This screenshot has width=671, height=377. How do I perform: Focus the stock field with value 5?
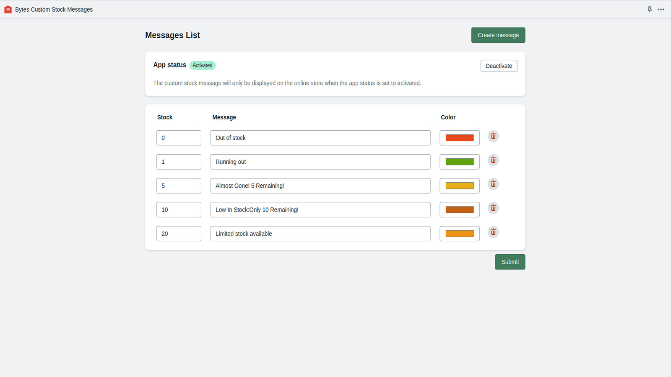pyautogui.click(x=179, y=186)
